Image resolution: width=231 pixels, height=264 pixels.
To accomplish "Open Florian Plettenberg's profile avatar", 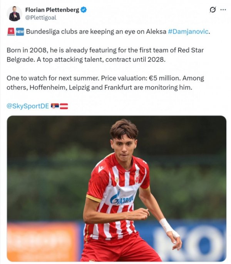I will [14, 13].
